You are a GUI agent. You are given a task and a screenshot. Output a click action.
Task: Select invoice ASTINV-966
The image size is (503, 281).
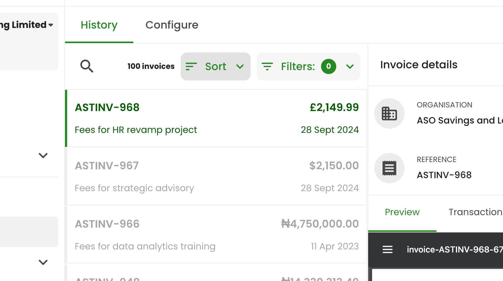pos(216,235)
